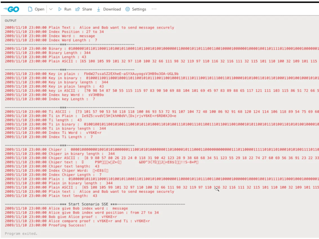The width and height of the screenshot is (319, 239).
Task: Click the Settings gear icon
Action: (x=127, y=9)
